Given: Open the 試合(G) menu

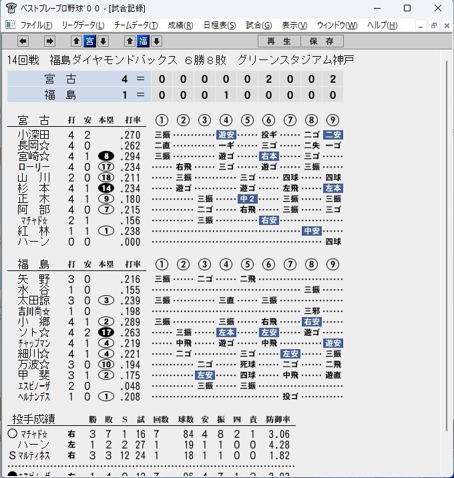Looking at the screenshot, I should 259,25.
